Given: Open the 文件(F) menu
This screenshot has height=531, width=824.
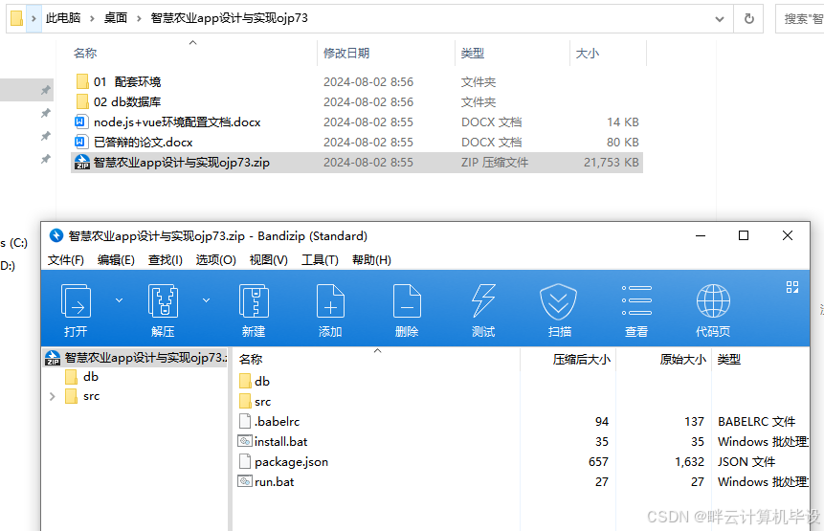Looking at the screenshot, I should (66, 260).
